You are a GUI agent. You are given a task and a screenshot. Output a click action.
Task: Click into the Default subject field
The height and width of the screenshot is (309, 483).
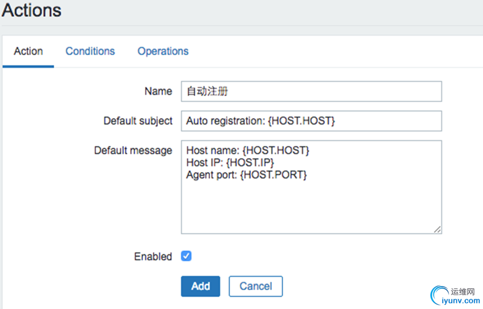pyautogui.click(x=311, y=121)
